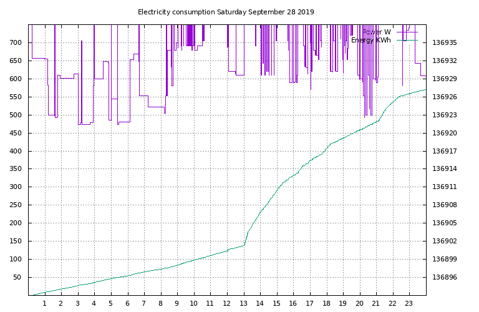The width and height of the screenshot is (479, 312).
Task: Click left axis label 200
Action: coord(16,223)
